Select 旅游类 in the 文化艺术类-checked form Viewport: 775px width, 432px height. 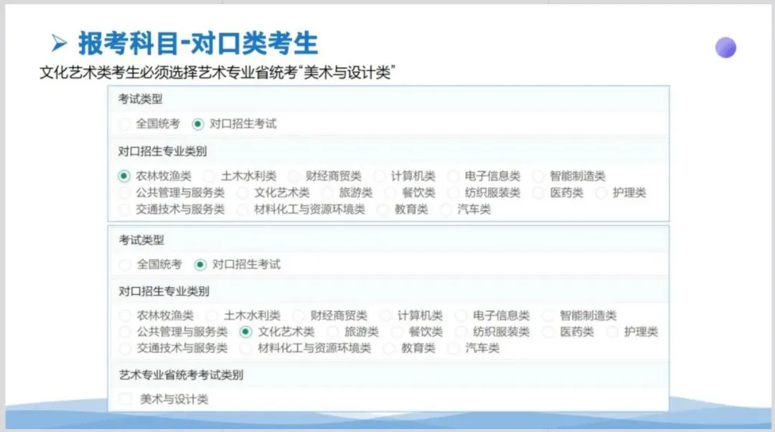tap(333, 332)
